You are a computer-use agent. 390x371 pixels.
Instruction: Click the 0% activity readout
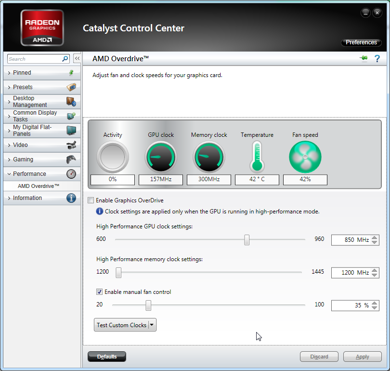point(113,179)
